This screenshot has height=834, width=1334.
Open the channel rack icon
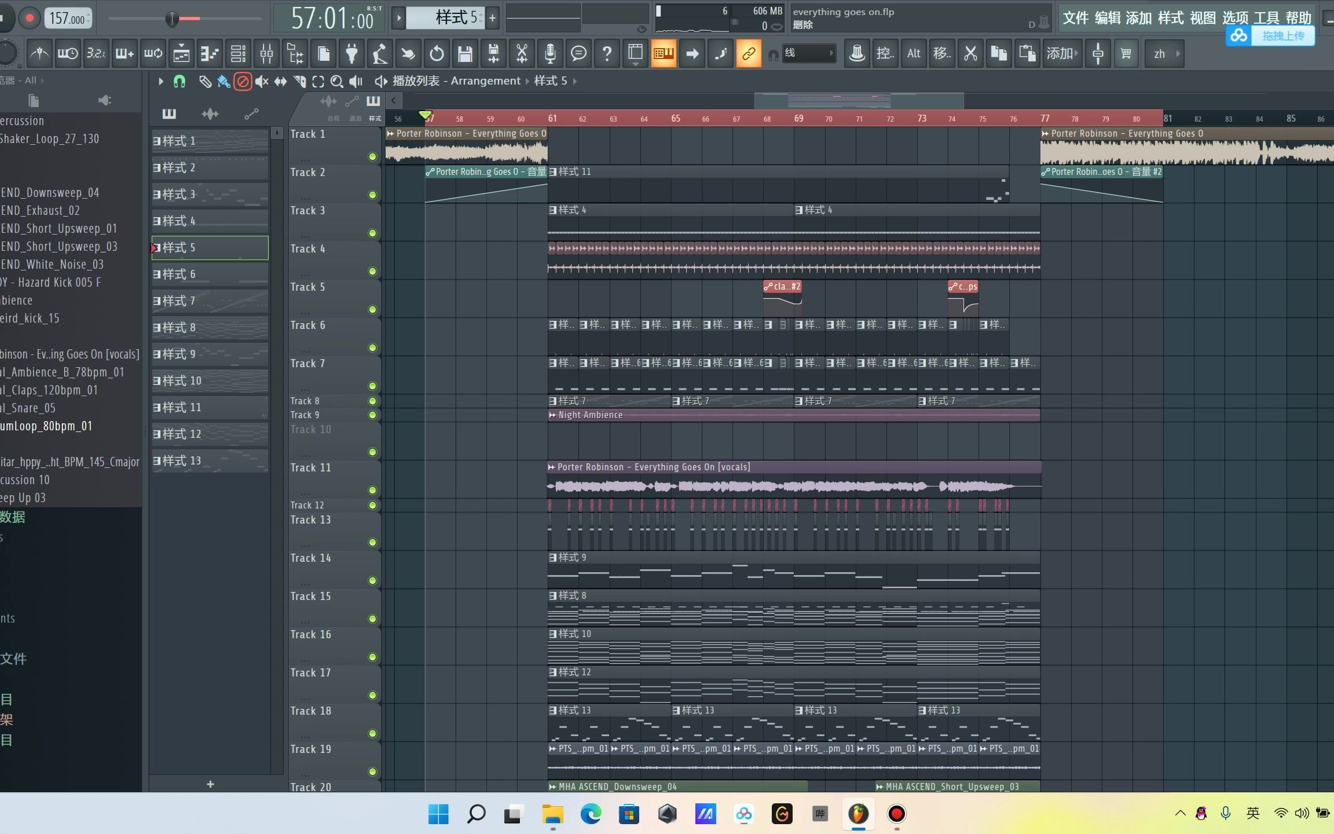point(238,54)
